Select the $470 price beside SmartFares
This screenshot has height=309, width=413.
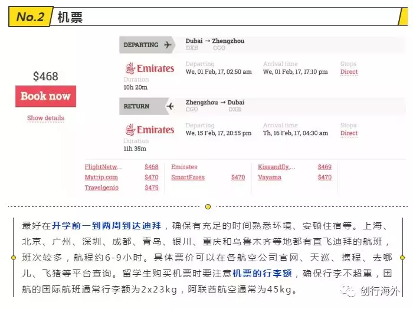click(238, 177)
